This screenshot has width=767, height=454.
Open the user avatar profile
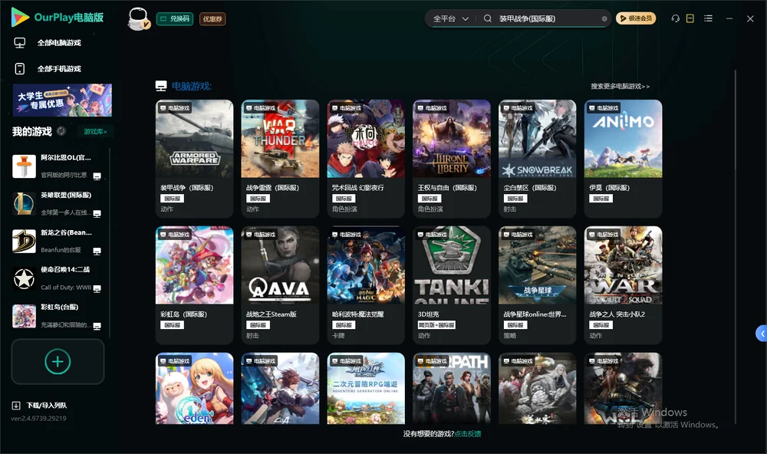[x=138, y=18]
